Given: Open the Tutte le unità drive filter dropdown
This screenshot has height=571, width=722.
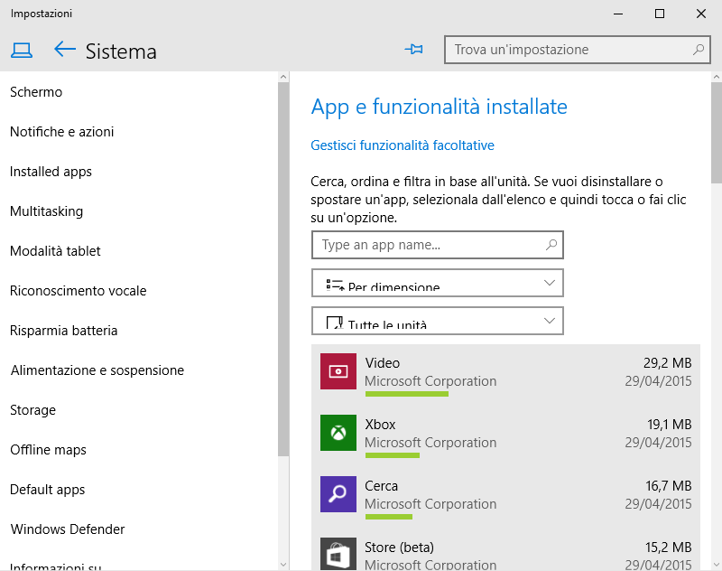Looking at the screenshot, I should (x=438, y=321).
